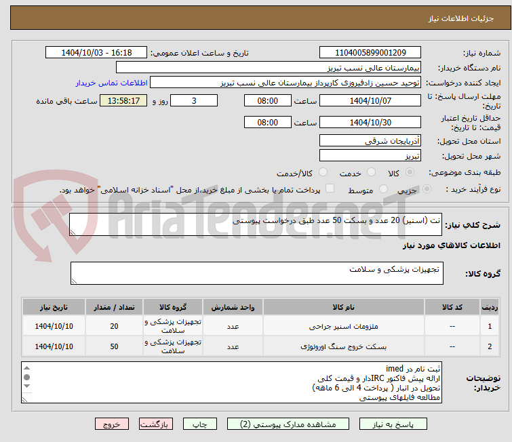Click the ثبت نام در imed note line
512x442 pixels.
tap(413, 369)
